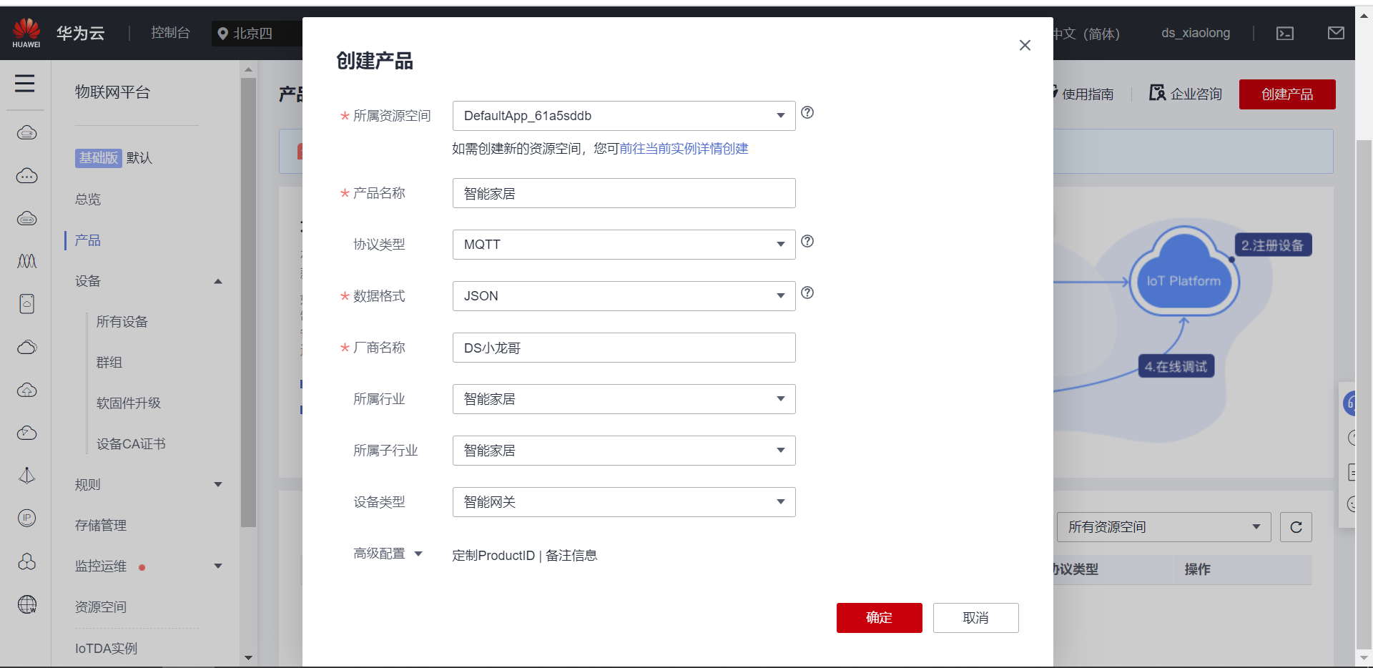Click help icon beside 协议类型

click(x=807, y=241)
